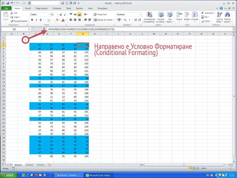Toggle Underline formatting
237x178 pixels.
point(41,20)
